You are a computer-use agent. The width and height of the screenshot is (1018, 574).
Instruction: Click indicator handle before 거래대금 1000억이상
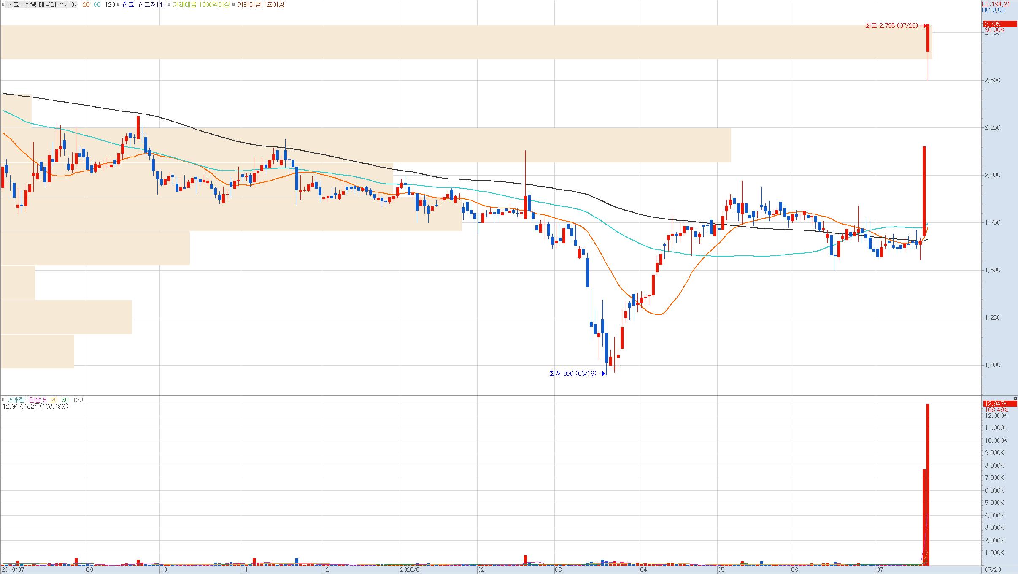[169, 5]
